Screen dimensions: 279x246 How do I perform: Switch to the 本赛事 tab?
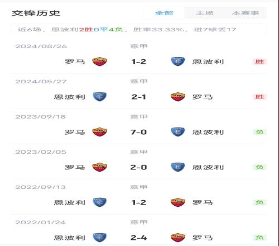(x=246, y=13)
